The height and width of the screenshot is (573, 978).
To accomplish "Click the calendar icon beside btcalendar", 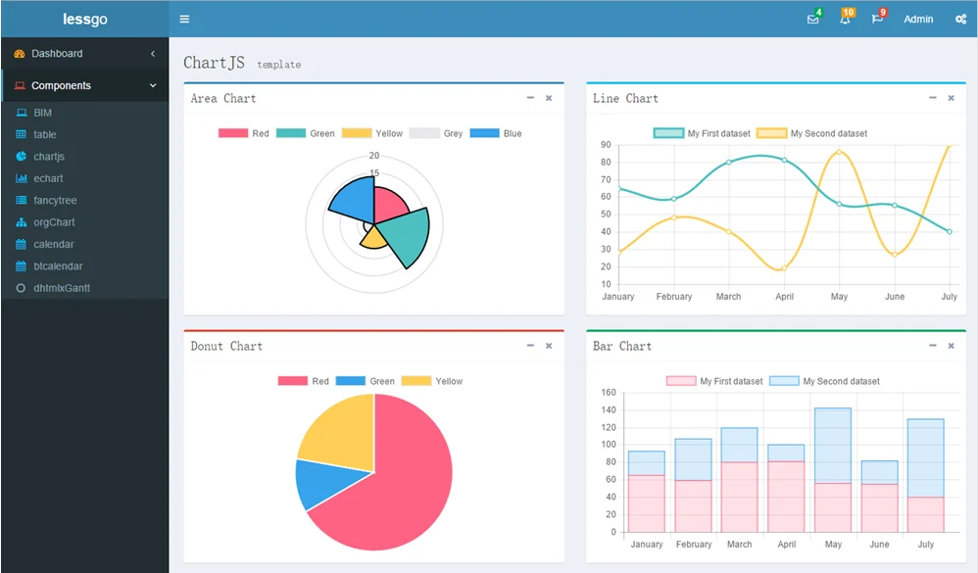I will (x=22, y=266).
